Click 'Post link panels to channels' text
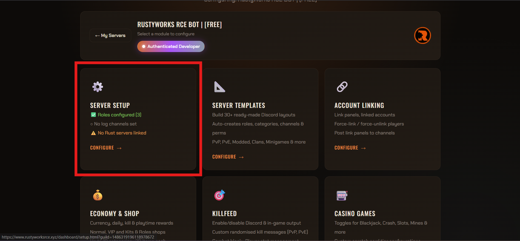This screenshot has height=241, width=520. pos(364,133)
